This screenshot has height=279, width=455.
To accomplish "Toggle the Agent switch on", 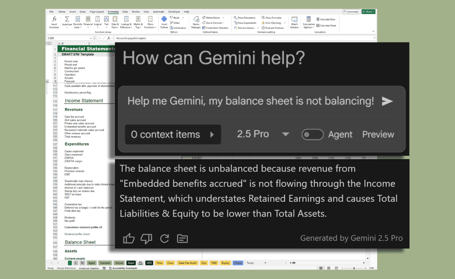I will (x=312, y=135).
